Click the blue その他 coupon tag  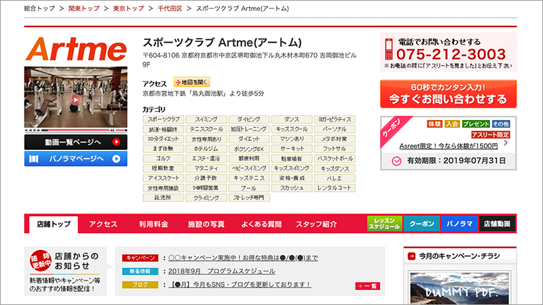pyautogui.click(x=501, y=124)
